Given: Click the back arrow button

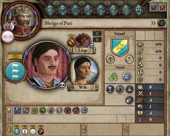Looking at the screenshot, I should [x=154, y=7].
